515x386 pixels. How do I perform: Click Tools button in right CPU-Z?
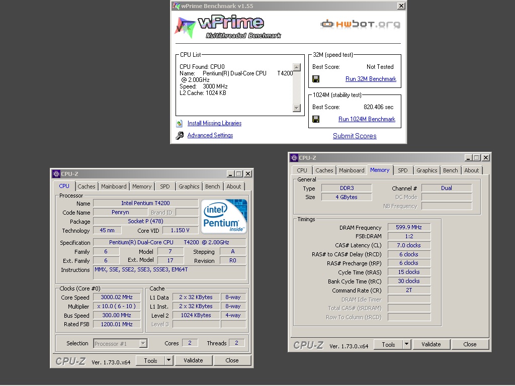coord(389,345)
